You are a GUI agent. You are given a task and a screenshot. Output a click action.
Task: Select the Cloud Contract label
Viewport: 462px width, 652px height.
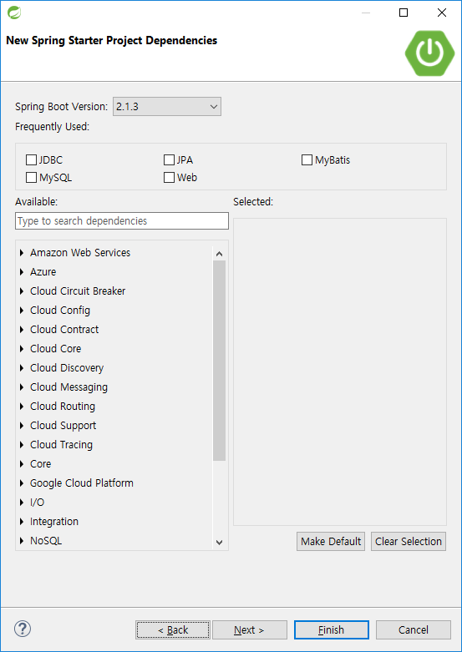click(x=64, y=329)
